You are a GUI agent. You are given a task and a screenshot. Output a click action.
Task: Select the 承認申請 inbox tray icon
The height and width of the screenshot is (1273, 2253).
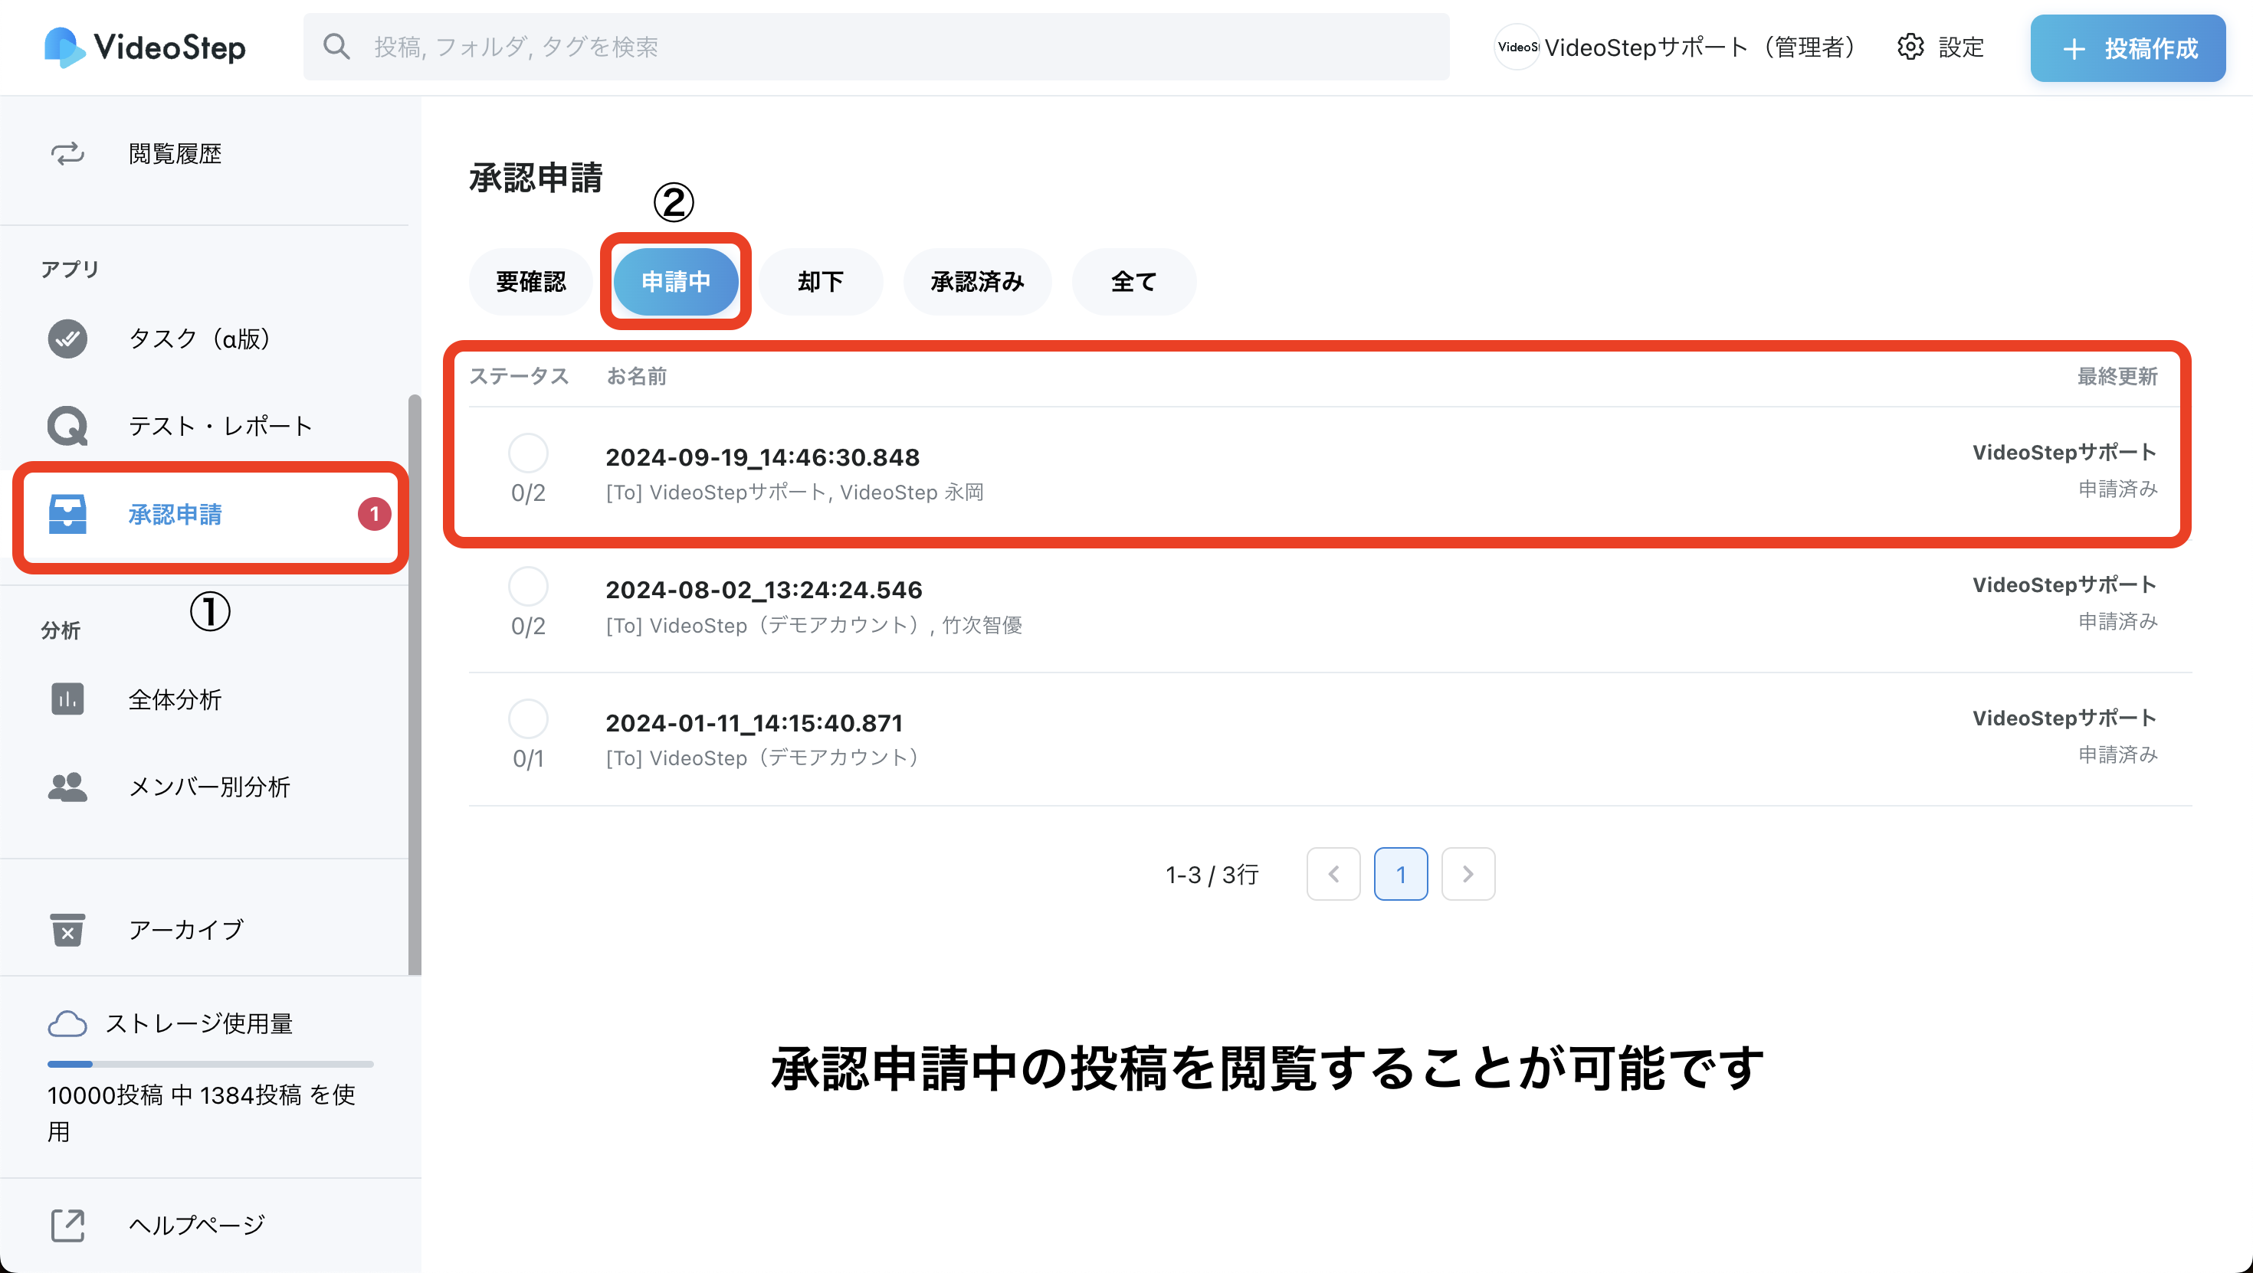67,514
